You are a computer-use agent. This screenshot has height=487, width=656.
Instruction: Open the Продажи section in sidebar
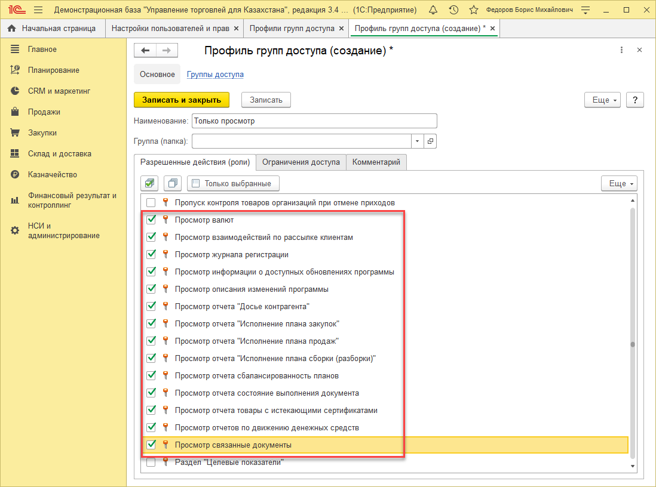(44, 112)
